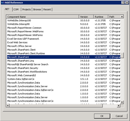130x121 pixels.
Task: Switch to the .NET tab
Action: pos(8,9)
